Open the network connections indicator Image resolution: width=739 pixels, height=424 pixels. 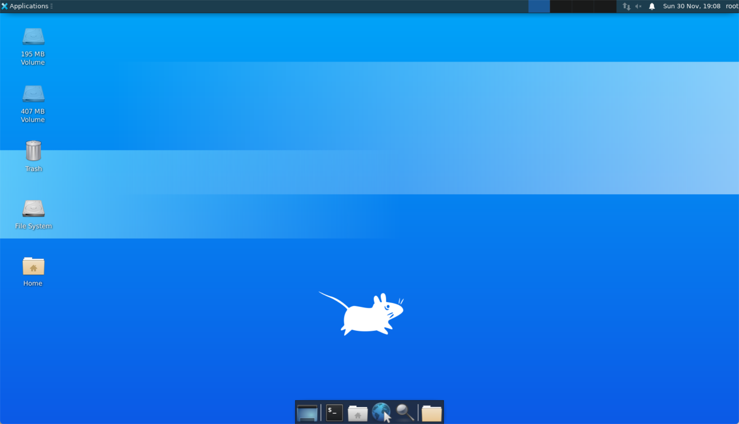(x=626, y=6)
